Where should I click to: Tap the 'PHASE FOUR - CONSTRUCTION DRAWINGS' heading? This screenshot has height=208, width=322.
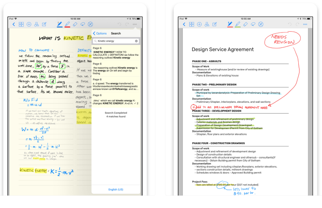pyautogui.click(x=218, y=143)
